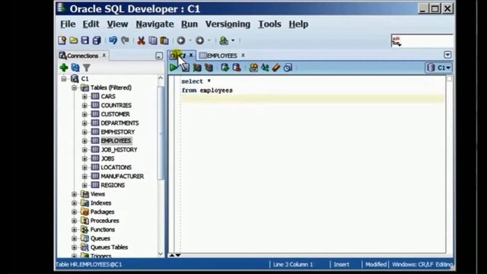Open dropdown next to Forward arrow
This screenshot has height=274, width=487.
pos(208,40)
